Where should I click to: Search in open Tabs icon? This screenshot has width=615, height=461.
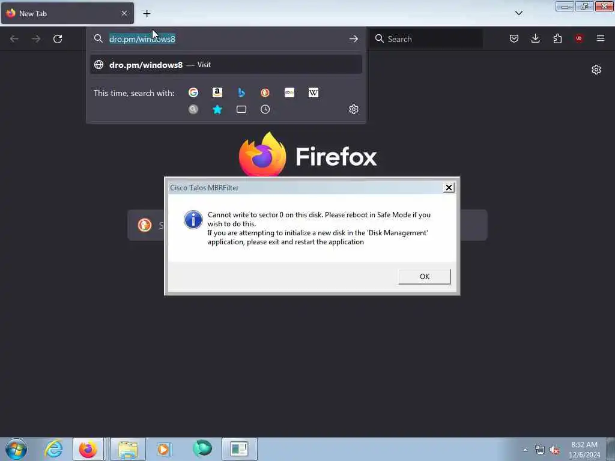241,109
